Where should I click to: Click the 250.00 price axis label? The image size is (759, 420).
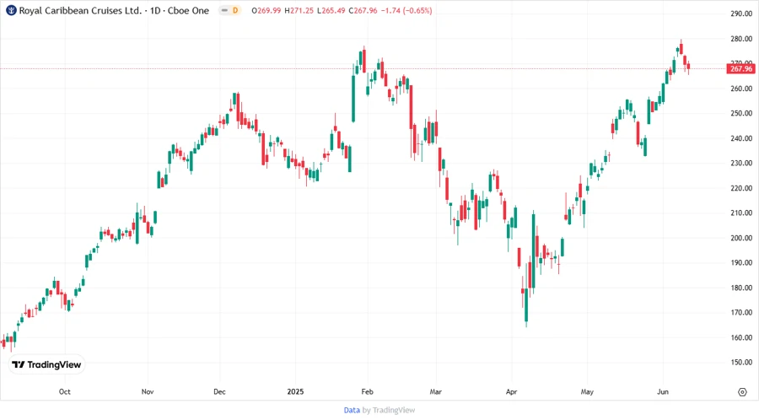(x=741, y=113)
